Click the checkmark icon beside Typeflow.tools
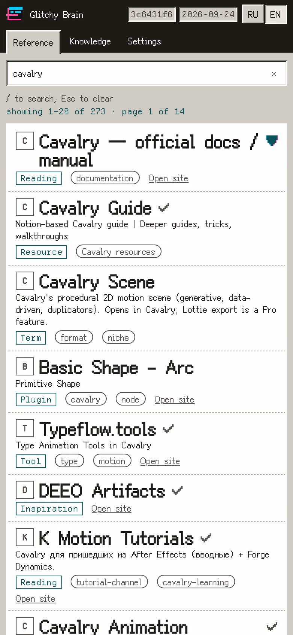This screenshot has height=635, width=293. coord(168,428)
